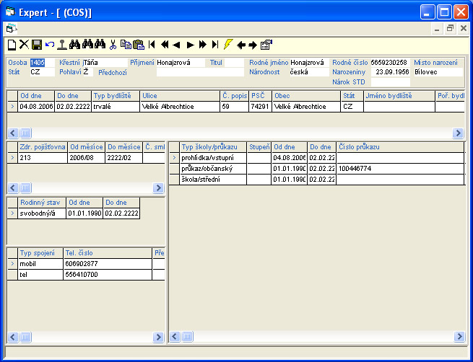Go to the last record in toolbar
This screenshot has height=362, width=473.
pyautogui.click(x=215, y=45)
